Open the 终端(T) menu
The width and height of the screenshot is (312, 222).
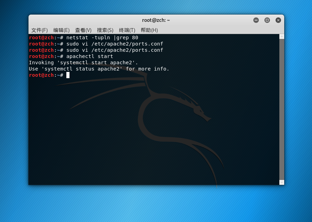coord(127,30)
